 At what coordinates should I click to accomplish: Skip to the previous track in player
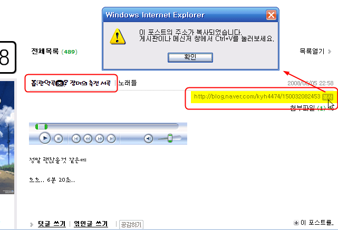76,139
